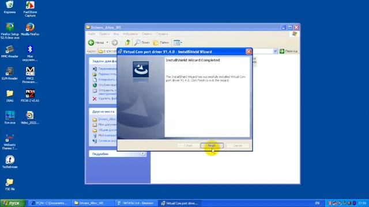This screenshot has height=207, width=369.
Task: Select Mozilla Firefox desktop shortcut
Action: tap(30, 29)
